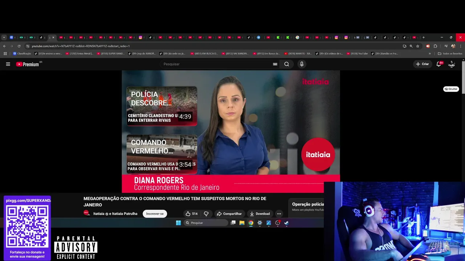This screenshot has width=465, height=261.
Task: Open File Explorer from the taskbar
Action: (242, 223)
